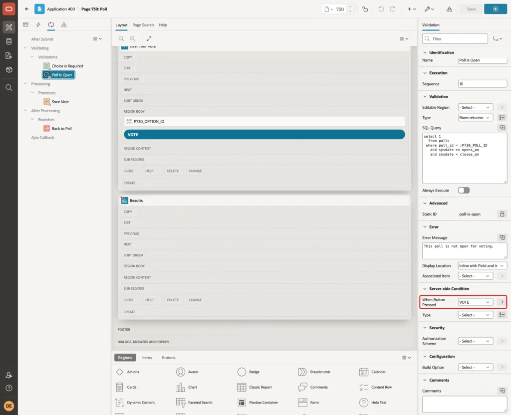The image size is (511, 415).
Task: Collapse the Validations tree node
Action: click(x=32, y=57)
